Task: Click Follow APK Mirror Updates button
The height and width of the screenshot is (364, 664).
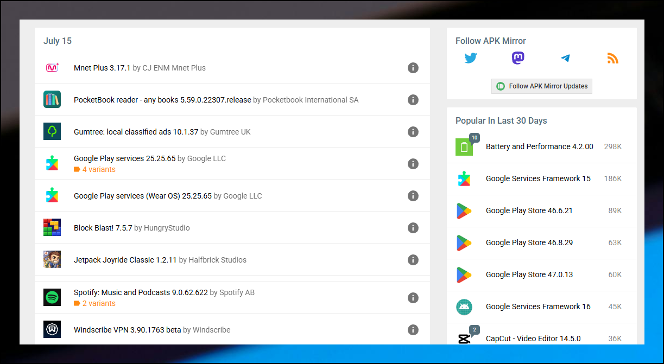Action: 542,86
